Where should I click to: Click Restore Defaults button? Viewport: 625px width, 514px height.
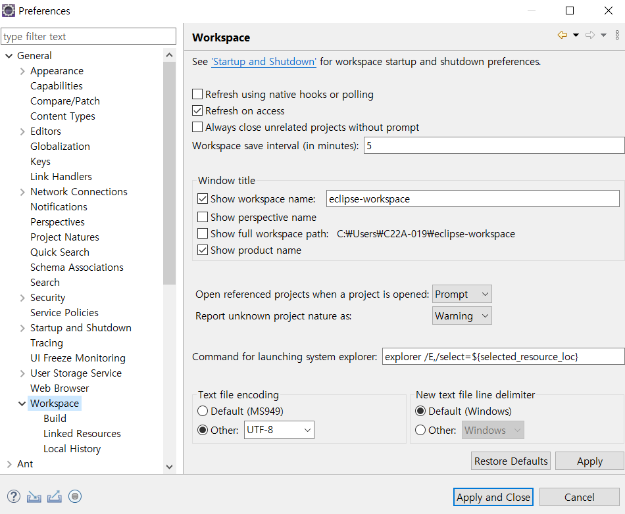point(511,461)
